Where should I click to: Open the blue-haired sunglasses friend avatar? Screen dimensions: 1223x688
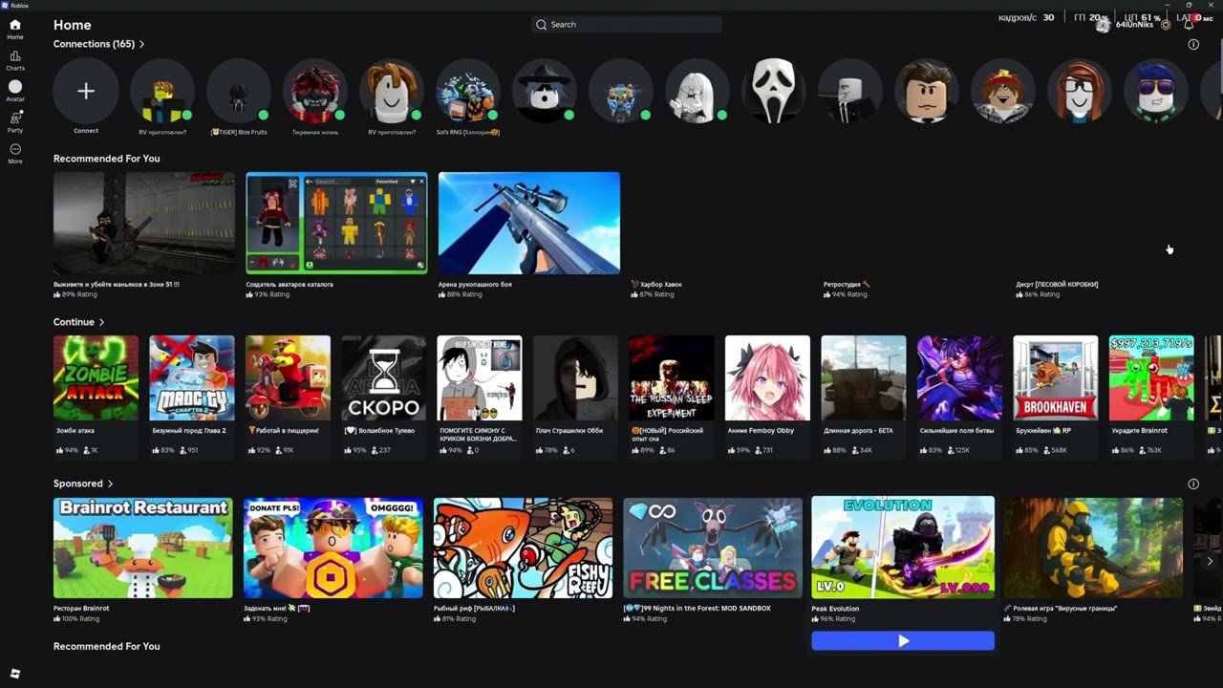click(1156, 91)
